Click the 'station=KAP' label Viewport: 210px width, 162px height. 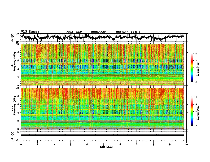[98, 32]
